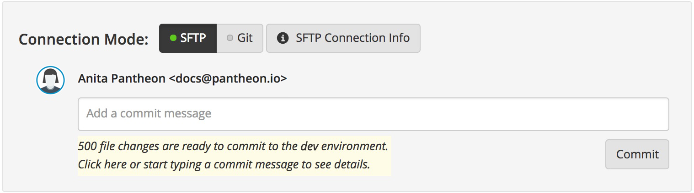Switch connection mode to Git
Screen dimensions: 694x193
tap(240, 38)
